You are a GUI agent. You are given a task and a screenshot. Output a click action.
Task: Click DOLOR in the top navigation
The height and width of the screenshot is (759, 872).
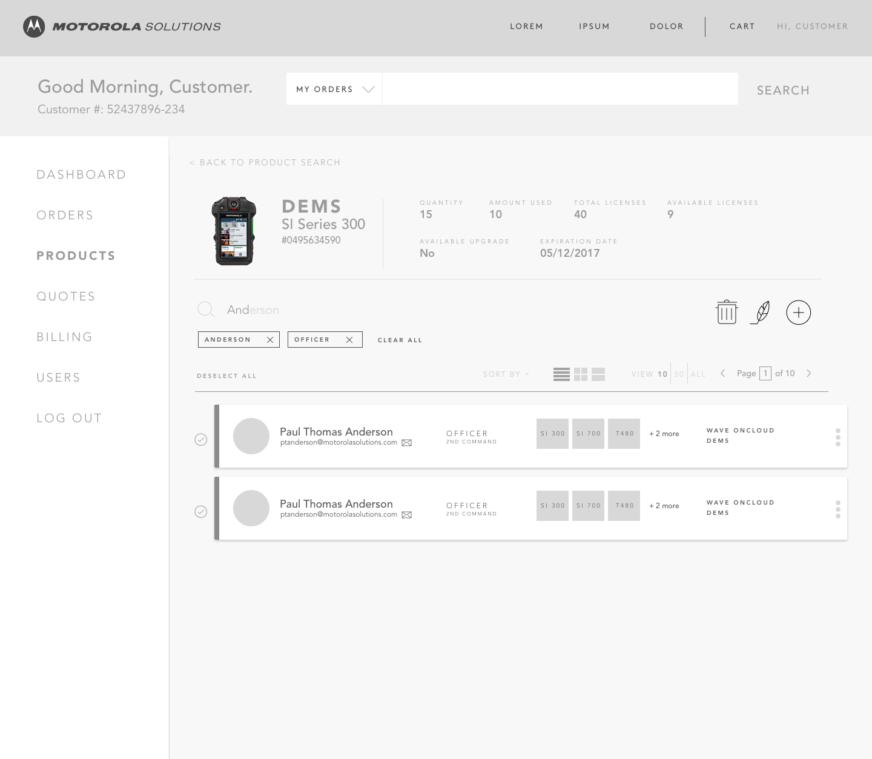(x=667, y=27)
